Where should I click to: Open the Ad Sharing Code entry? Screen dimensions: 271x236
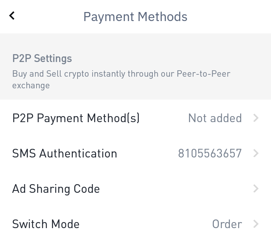[x=56, y=189]
